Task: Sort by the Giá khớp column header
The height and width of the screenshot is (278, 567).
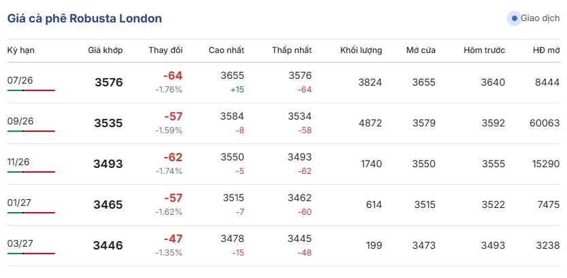Action: click(x=106, y=50)
